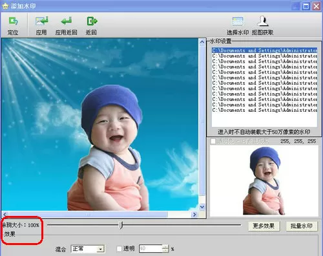Enable the 透明 transparency checkbox
Screen dimensions: 323x256
[119, 249]
